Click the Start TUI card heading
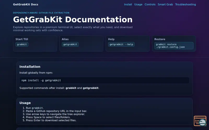This screenshot has height=130, width=209. coord(22,39)
